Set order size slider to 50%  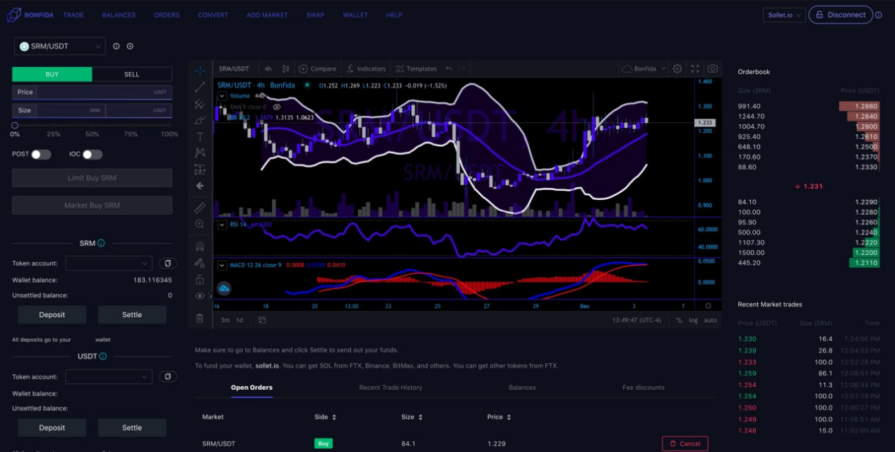[x=93, y=126]
